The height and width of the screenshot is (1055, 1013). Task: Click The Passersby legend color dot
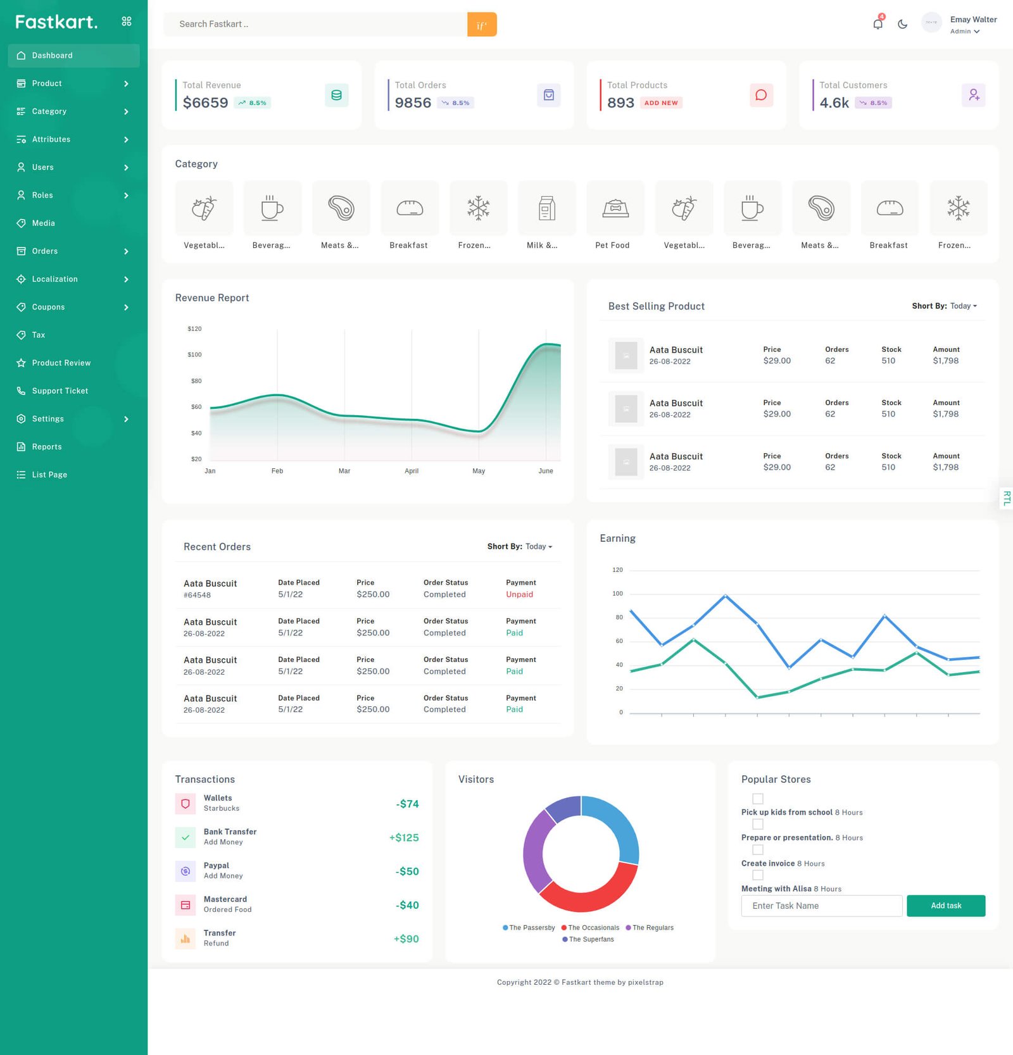[505, 928]
